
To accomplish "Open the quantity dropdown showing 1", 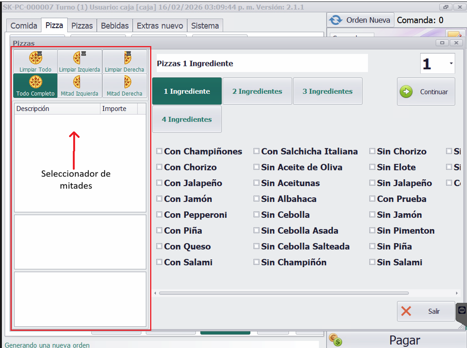I will click(x=451, y=64).
